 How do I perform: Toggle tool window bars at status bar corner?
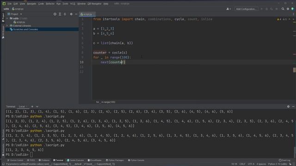(x=3, y=164)
